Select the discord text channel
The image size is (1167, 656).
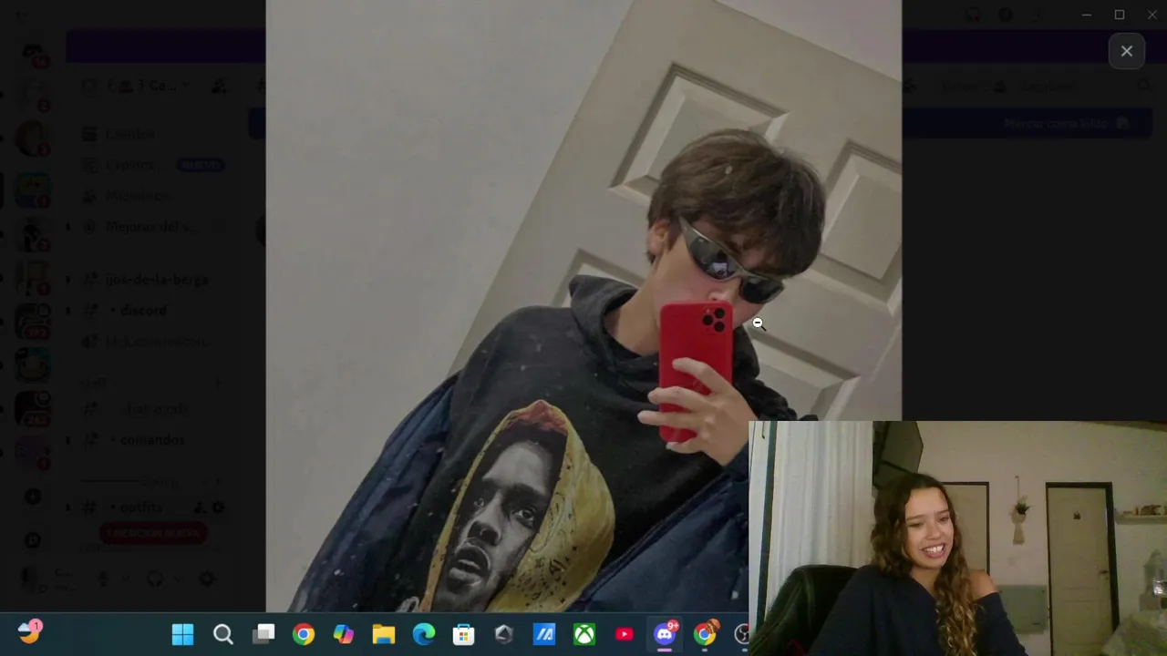point(144,311)
